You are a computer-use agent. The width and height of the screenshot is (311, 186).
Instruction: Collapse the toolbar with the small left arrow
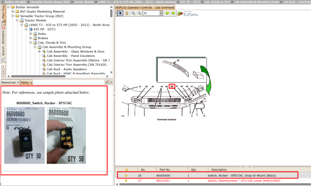click(116, 13)
